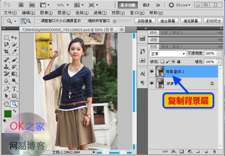This screenshot has width=225, height=156.
Task: Select the Brush tool
Action: [x=14, y=60]
